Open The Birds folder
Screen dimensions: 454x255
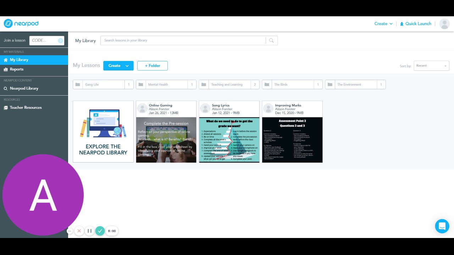click(x=292, y=85)
